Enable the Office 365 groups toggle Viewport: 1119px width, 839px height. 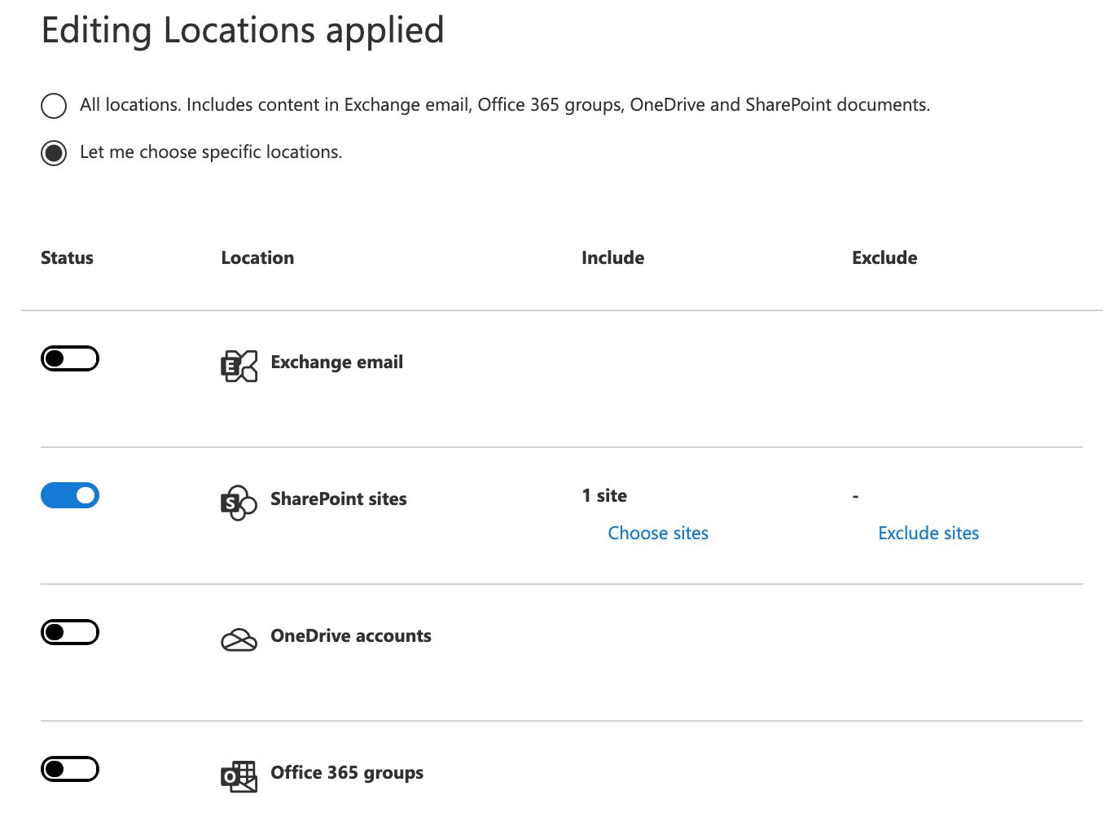[x=70, y=769]
